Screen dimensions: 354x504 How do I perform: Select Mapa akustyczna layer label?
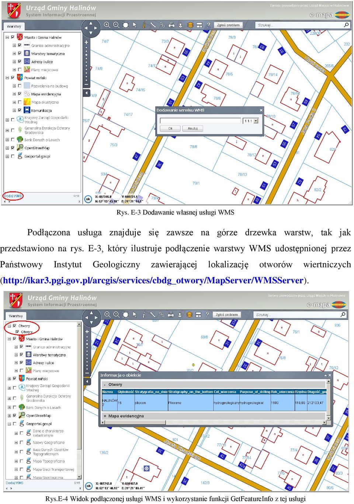click(45, 102)
